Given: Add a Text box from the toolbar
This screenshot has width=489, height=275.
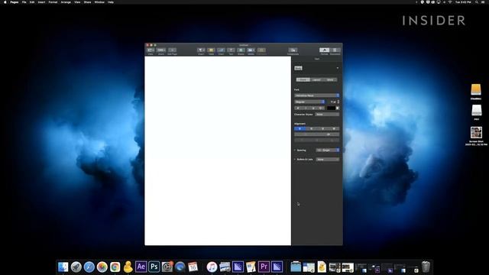Looking at the screenshot, I should pos(231,50).
